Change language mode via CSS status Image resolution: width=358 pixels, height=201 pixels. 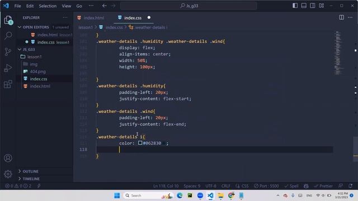pyautogui.click(x=242, y=186)
